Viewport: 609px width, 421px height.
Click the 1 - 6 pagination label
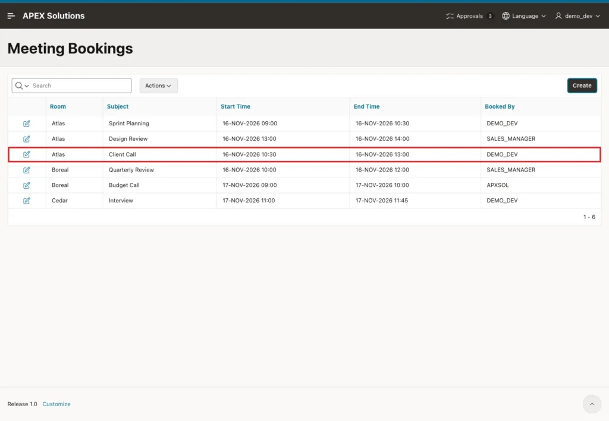tap(589, 217)
